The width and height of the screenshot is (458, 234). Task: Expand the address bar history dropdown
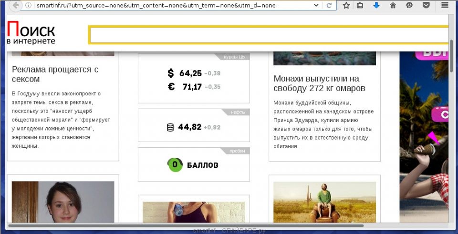coord(316,5)
